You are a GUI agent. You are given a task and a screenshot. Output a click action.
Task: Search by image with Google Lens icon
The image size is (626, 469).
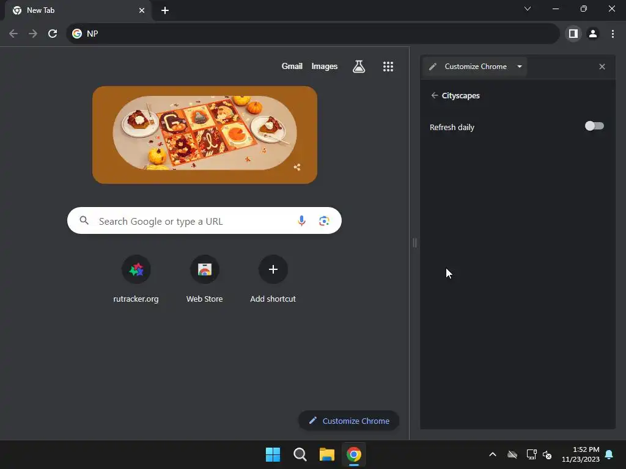click(324, 220)
